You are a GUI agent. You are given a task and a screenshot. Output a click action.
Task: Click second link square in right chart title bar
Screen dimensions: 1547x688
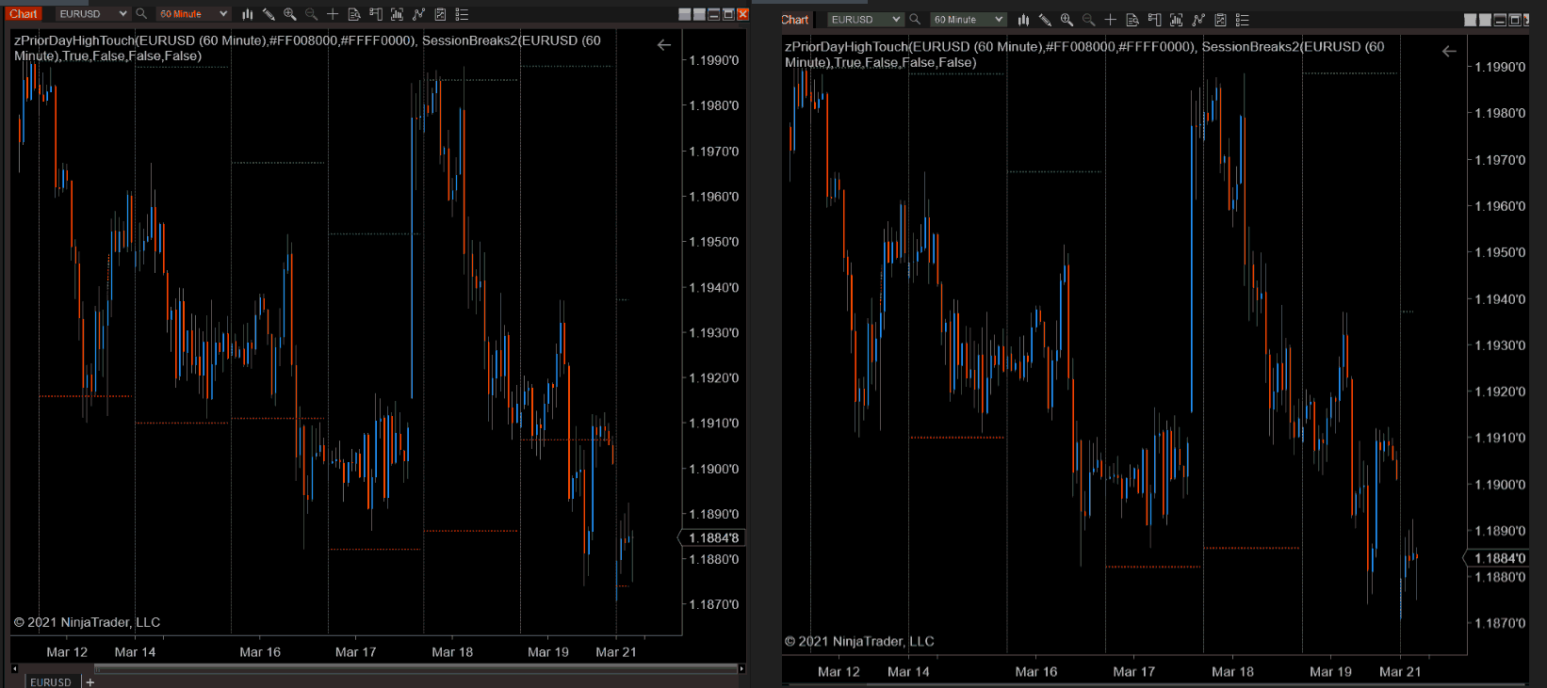(x=1485, y=20)
